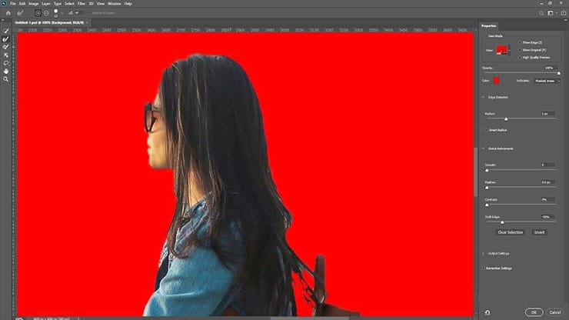Viewport: 569px width, 320px height.
Task: Click the red overlay Color swatch
Action: coord(496,80)
